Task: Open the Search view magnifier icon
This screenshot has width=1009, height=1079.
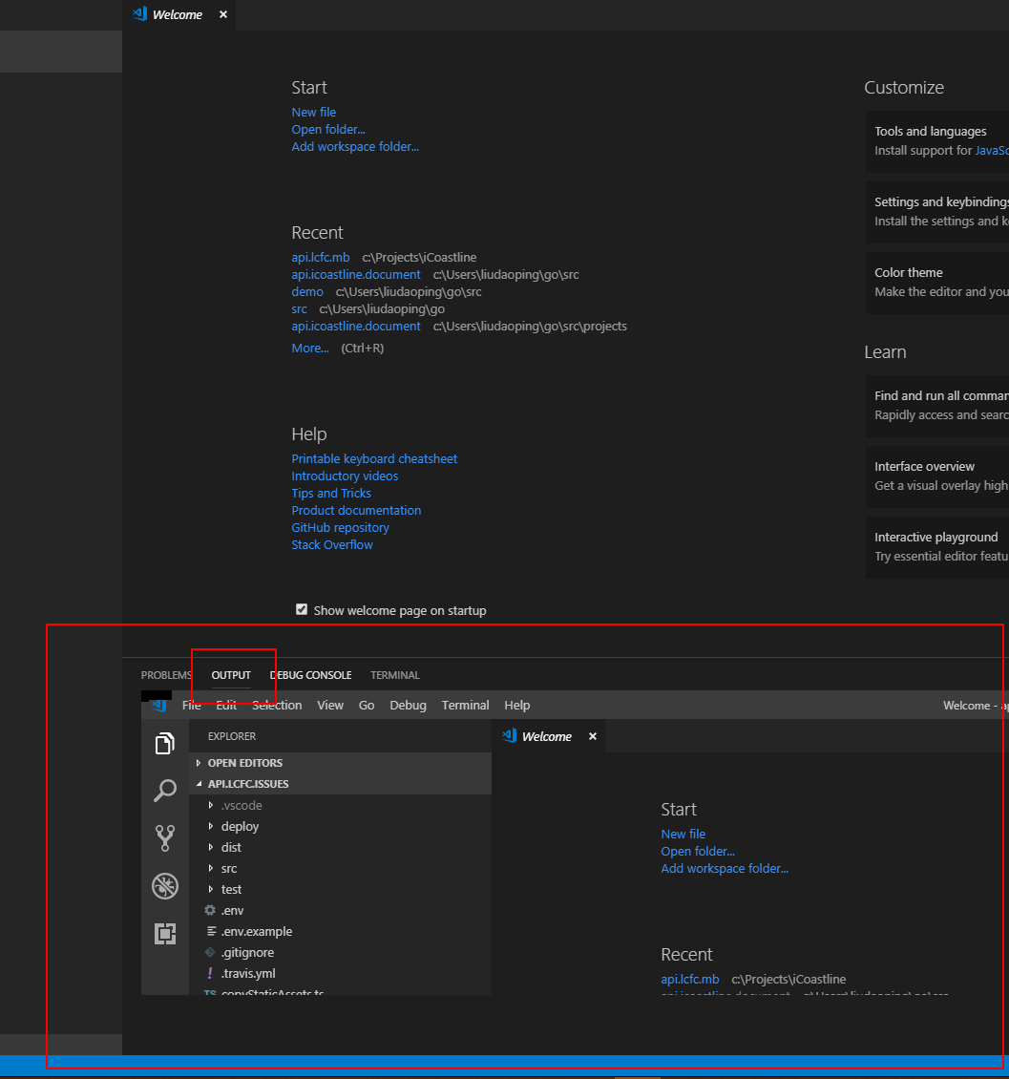Action: (x=165, y=790)
